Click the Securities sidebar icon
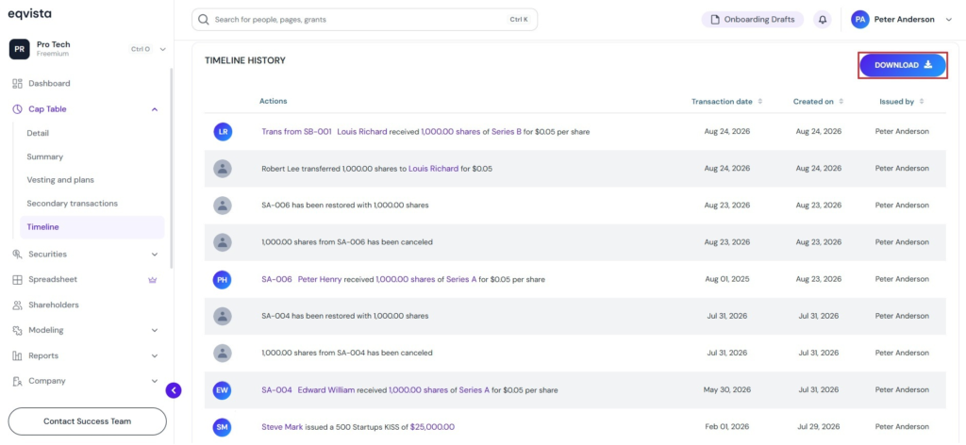Viewport: 966px width, 445px height. 17,255
